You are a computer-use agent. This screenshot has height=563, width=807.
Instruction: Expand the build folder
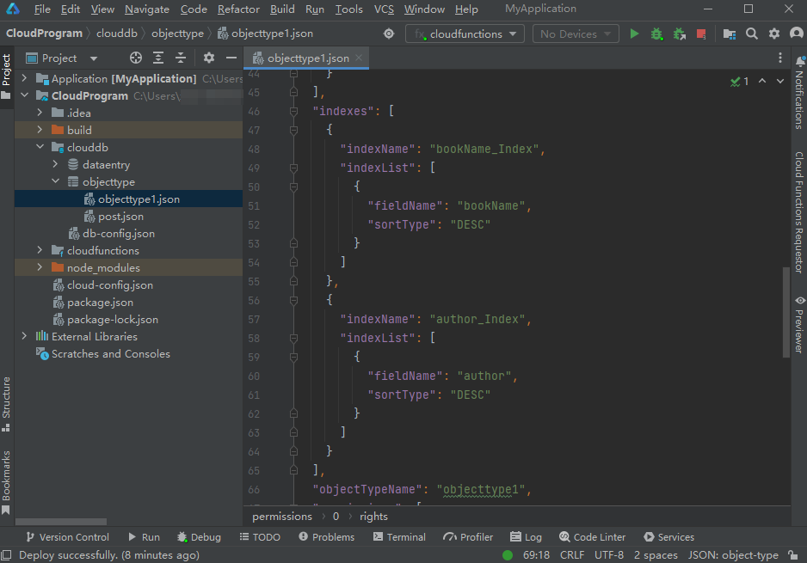tap(40, 130)
